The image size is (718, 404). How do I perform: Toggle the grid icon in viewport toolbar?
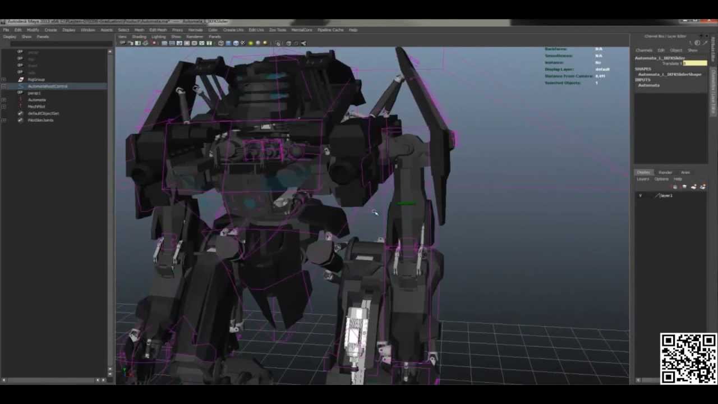tap(164, 43)
